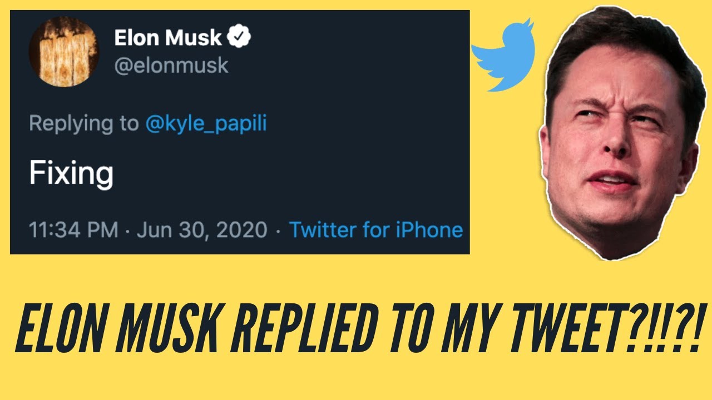Click the year 2020 in the tweet date
The image size is (712, 400).
click(x=243, y=230)
